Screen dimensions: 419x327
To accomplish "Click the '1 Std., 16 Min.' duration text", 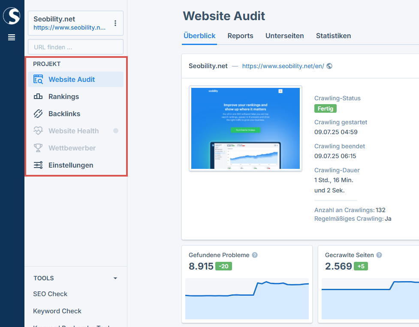I will [334, 180].
